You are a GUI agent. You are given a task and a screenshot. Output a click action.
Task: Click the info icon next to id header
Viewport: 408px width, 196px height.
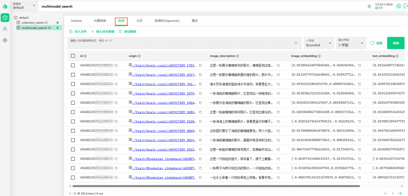[x=85, y=56]
